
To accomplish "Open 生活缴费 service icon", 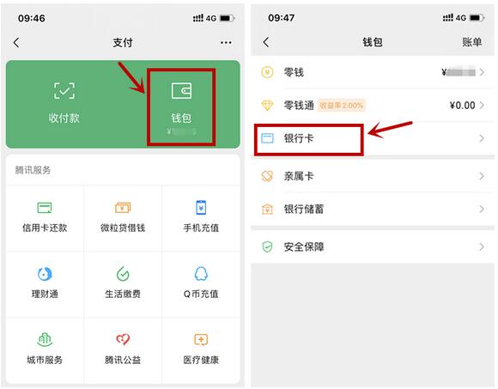I will click(123, 274).
